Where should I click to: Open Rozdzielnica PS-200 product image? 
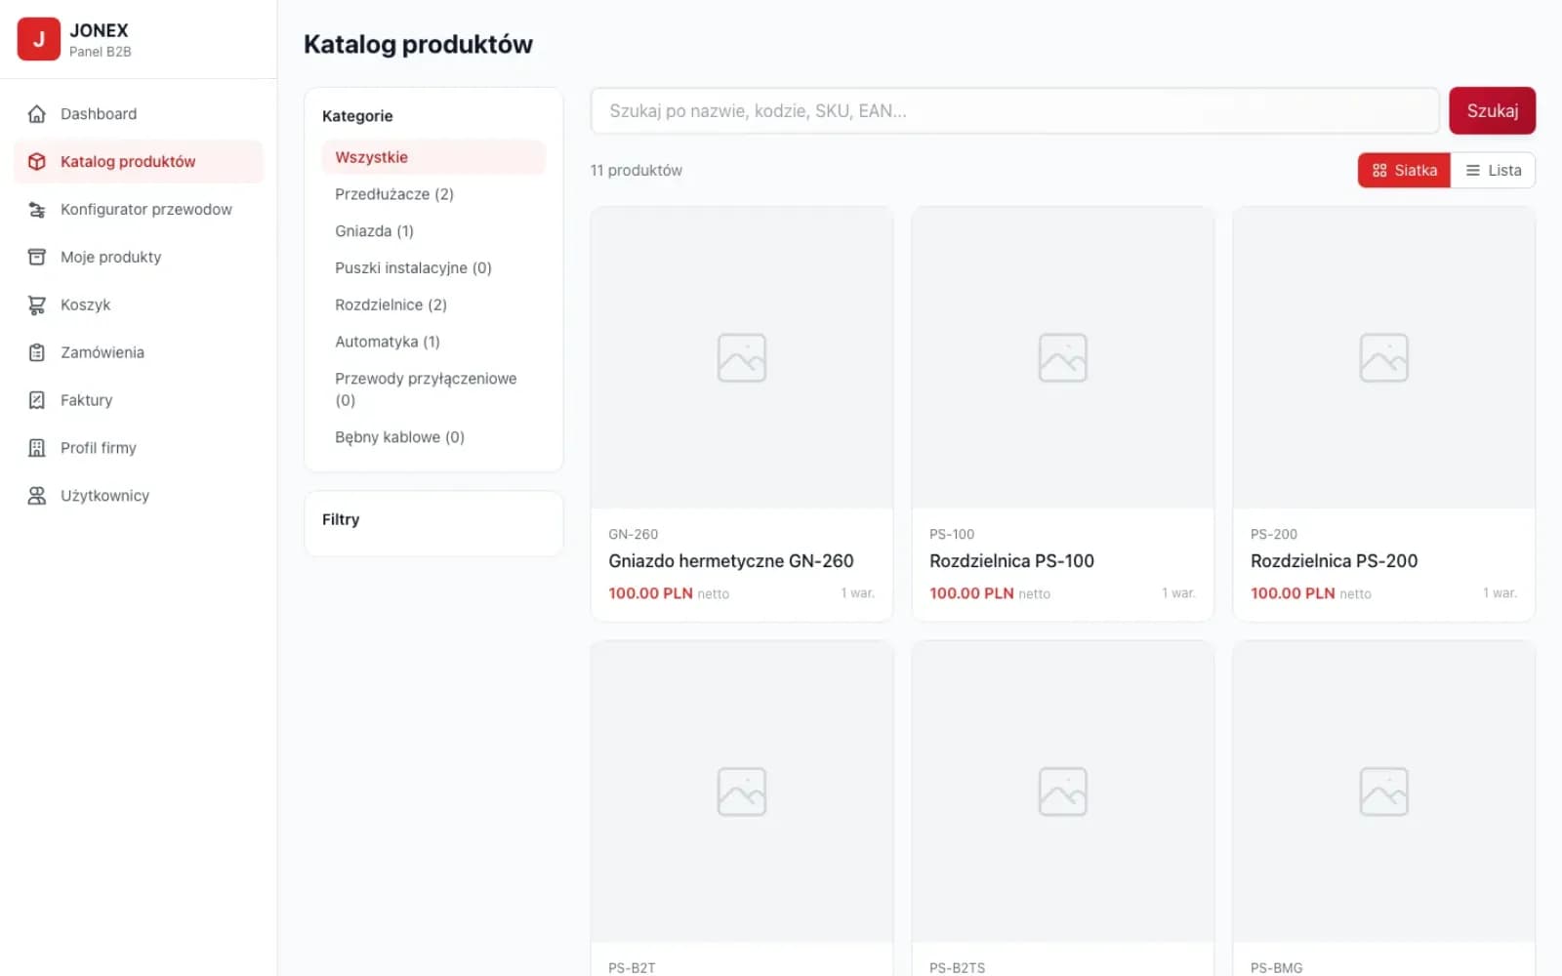coord(1384,357)
